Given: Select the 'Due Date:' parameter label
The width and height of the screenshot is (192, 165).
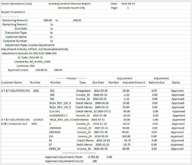Looking at the screenshot, I should tap(21, 28).
